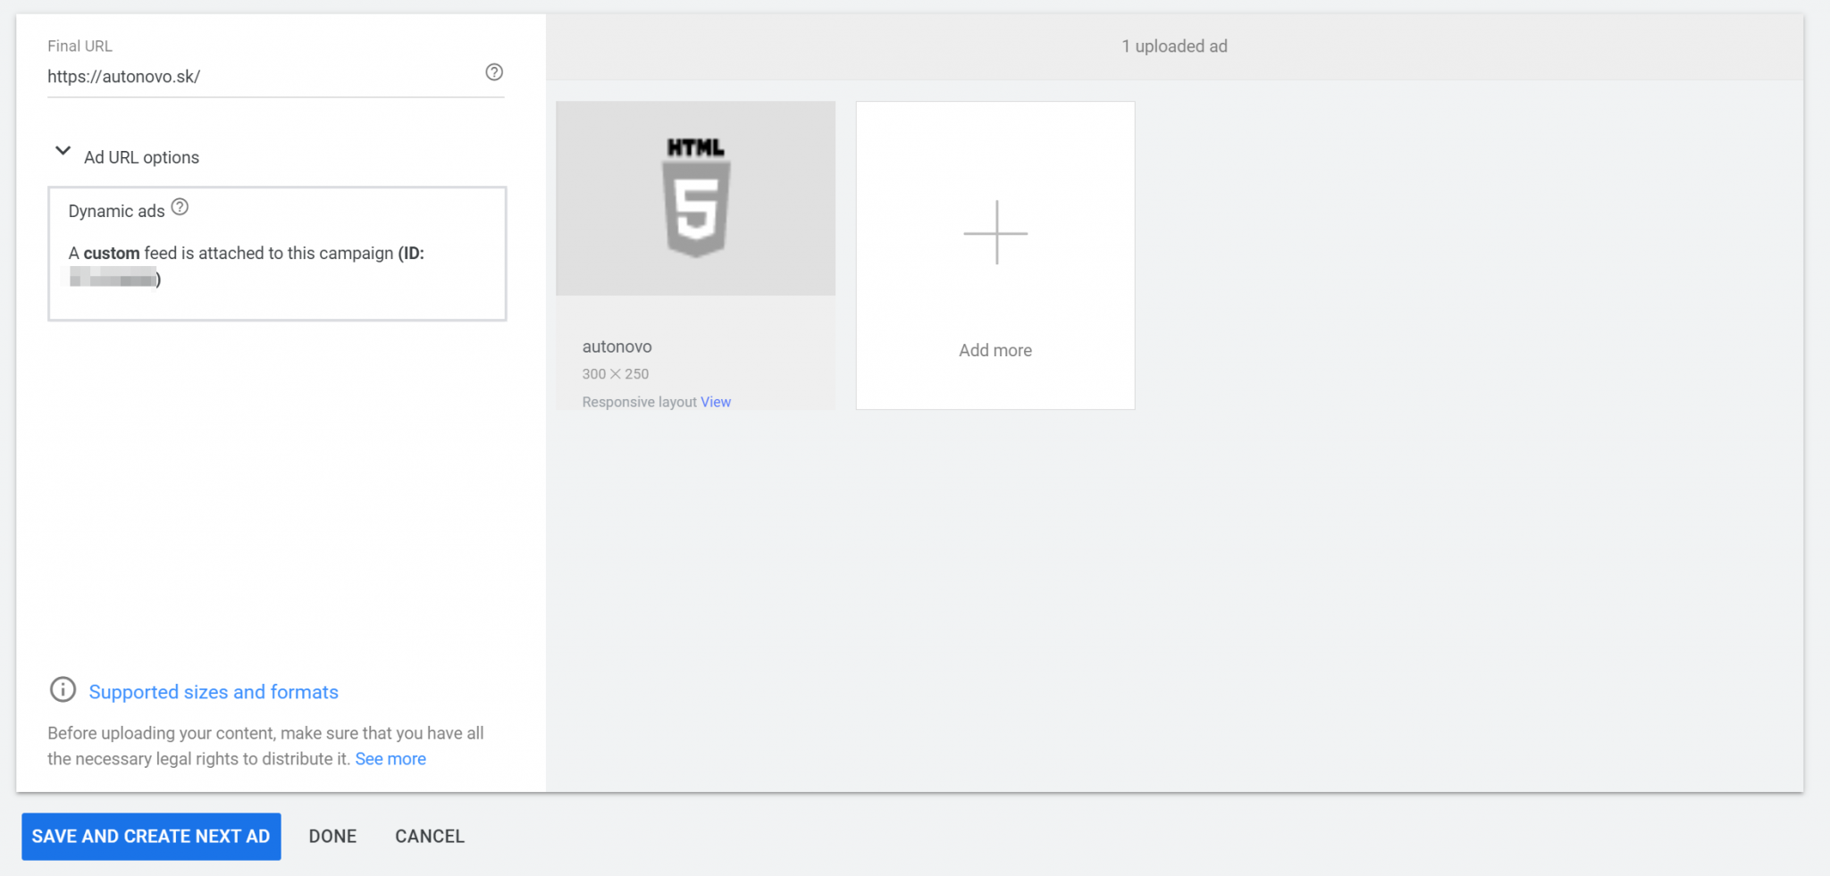Click the Dynamic ads heading text
1830x876 pixels.
(116, 212)
